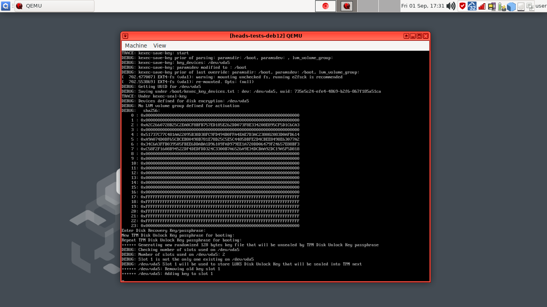Image resolution: width=547 pixels, height=307 pixels.
Task: Open the clipboard manager tray menu
Action: coord(530,6)
